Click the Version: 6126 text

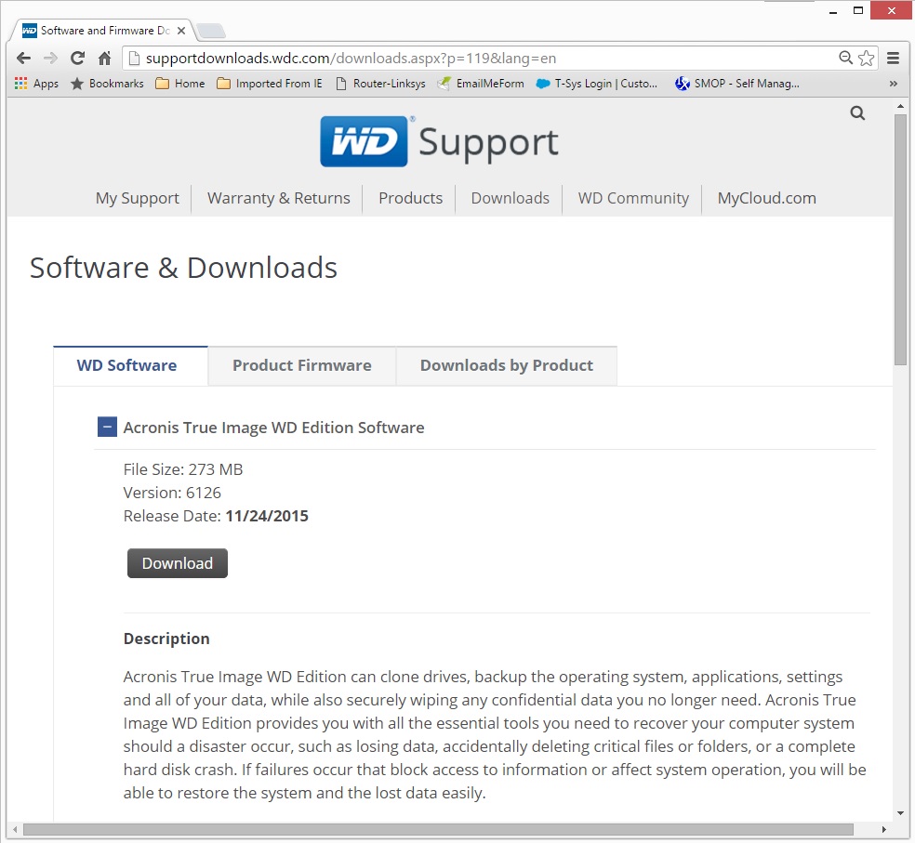(x=172, y=493)
